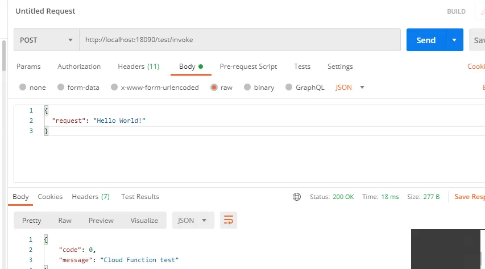Click the request URL input field
Screen dimensions: 485x269
pos(240,40)
